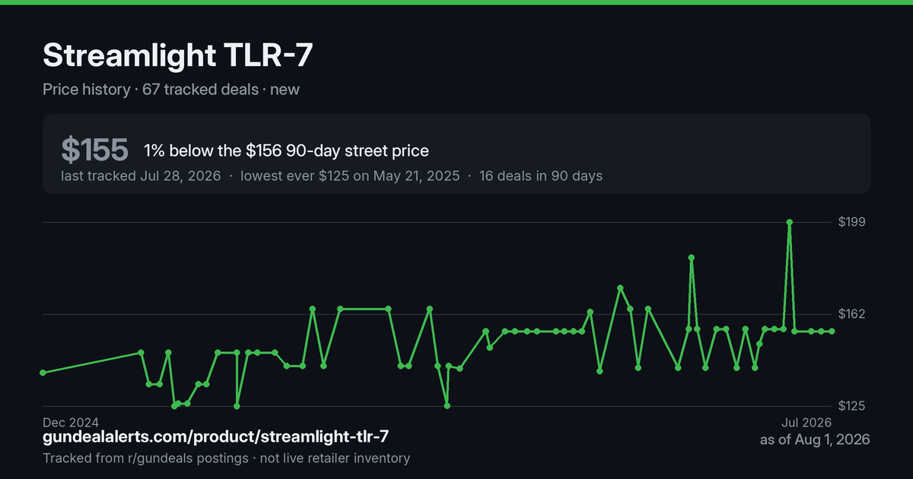Click the Jul 2026 date label
Image resolution: width=913 pixels, height=479 pixels.
pos(806,422)
